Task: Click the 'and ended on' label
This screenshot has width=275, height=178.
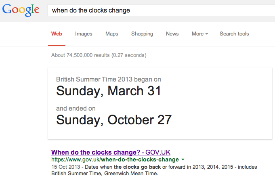Action: click(76, 109)
